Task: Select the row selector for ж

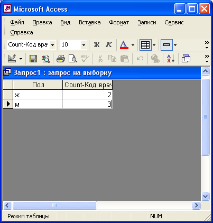Action: [8, 95]
